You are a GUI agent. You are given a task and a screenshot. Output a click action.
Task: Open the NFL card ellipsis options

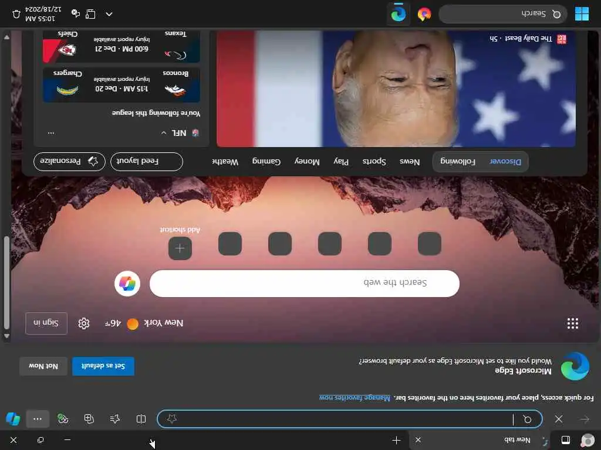(51, 133)
